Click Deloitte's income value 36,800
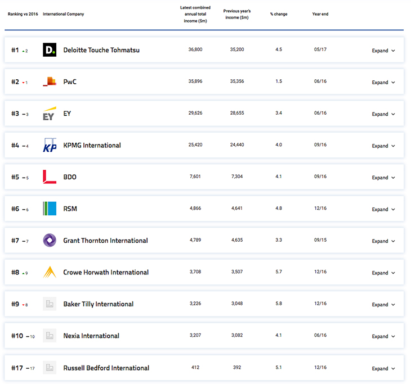The image size is (411, 384). tap(195, 49)
